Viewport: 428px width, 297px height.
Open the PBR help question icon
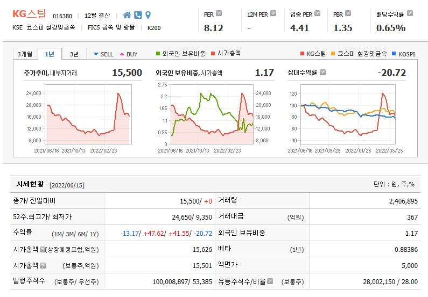(x=348, y=13)
